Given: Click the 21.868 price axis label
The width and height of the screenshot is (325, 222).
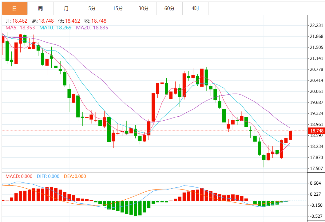Looking at the screenshot, I should (316, 36).
